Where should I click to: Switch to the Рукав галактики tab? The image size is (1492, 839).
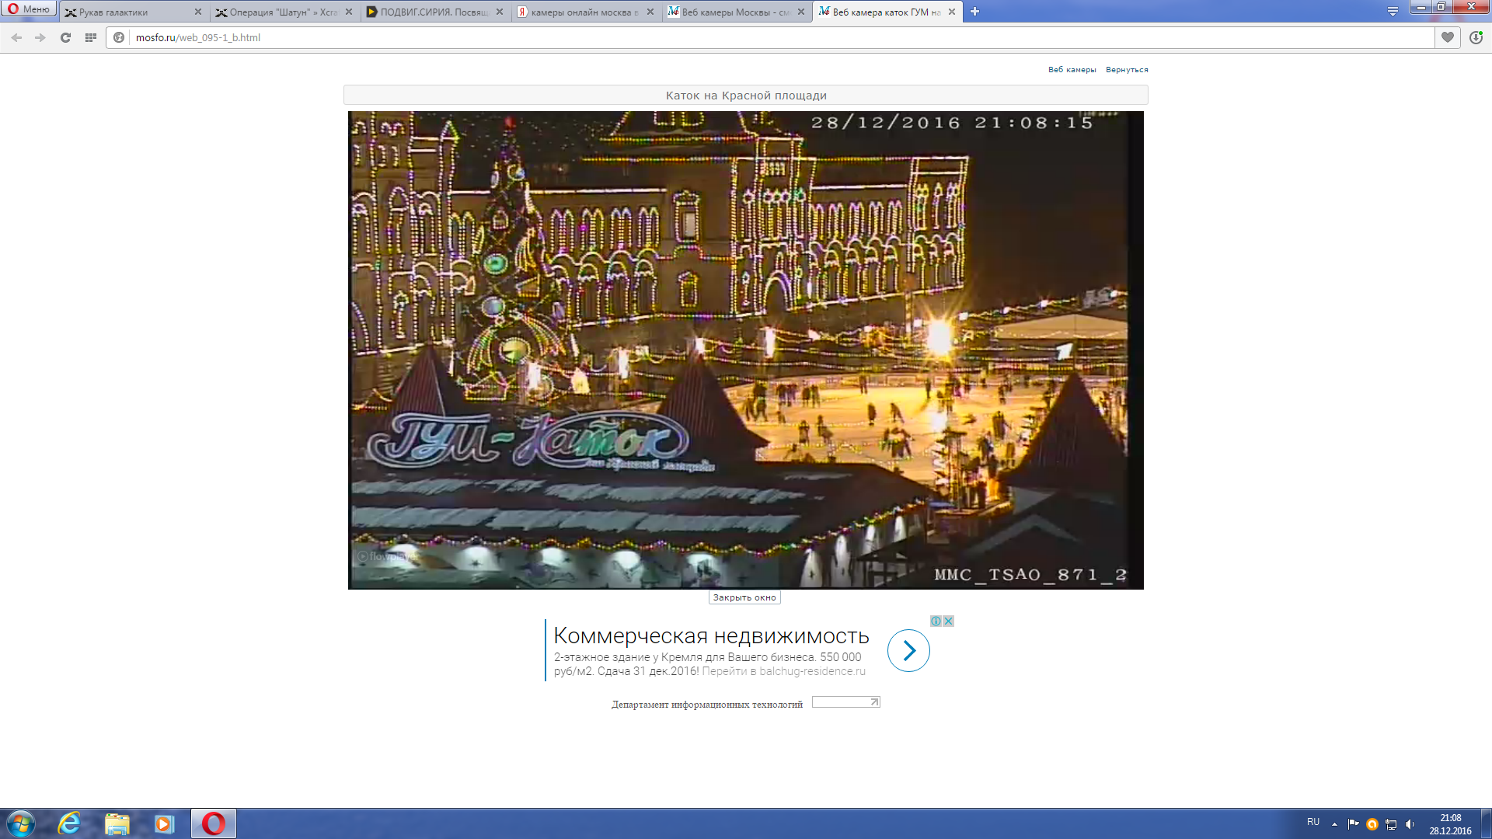pyautogui.click(x=132, y=12)
